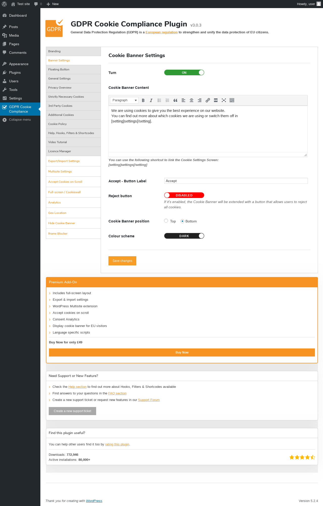Align text right in editor

(200, 100)
